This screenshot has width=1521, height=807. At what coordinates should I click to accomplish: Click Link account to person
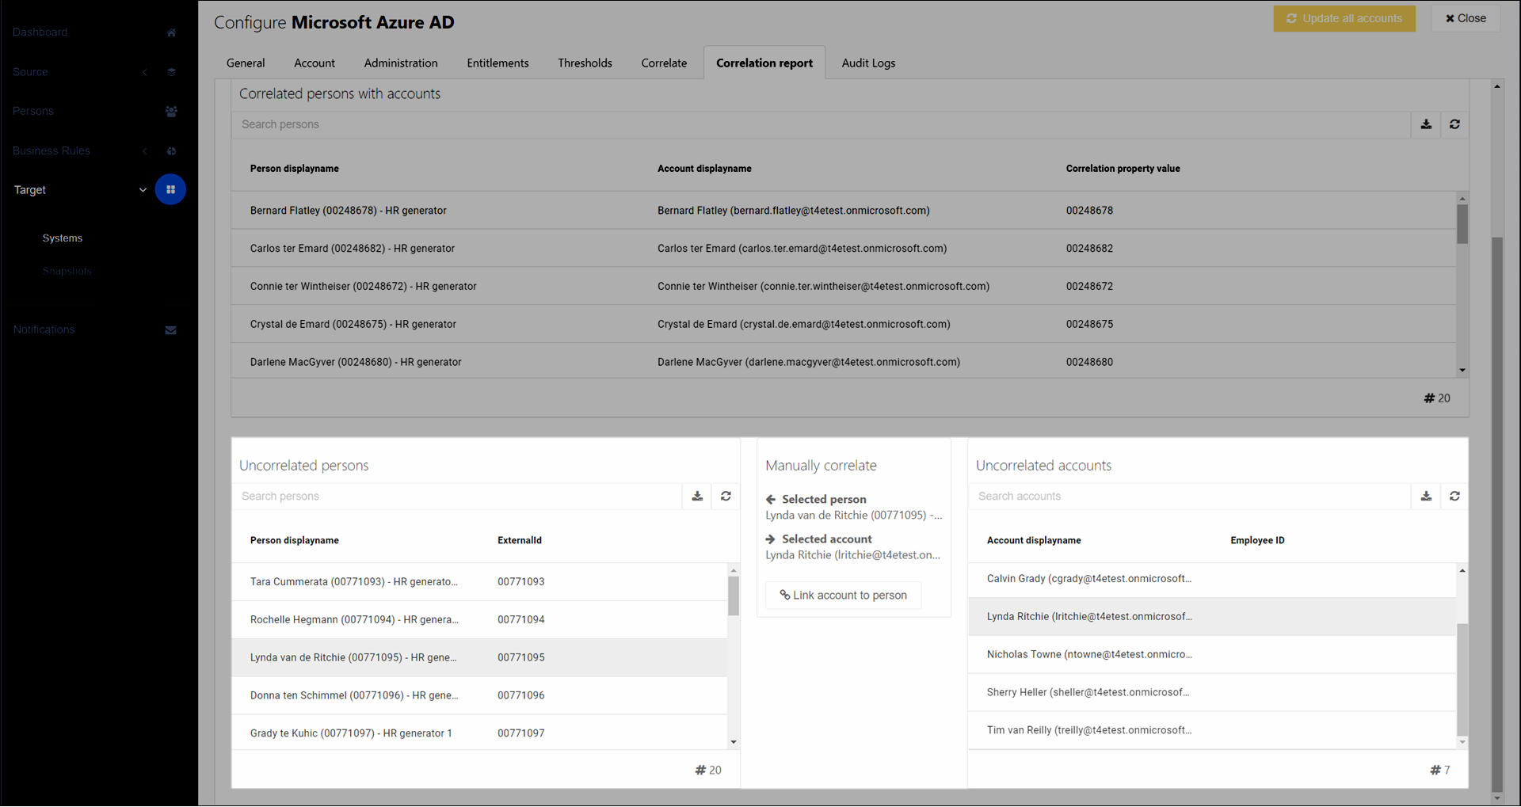tap(843, 596)
